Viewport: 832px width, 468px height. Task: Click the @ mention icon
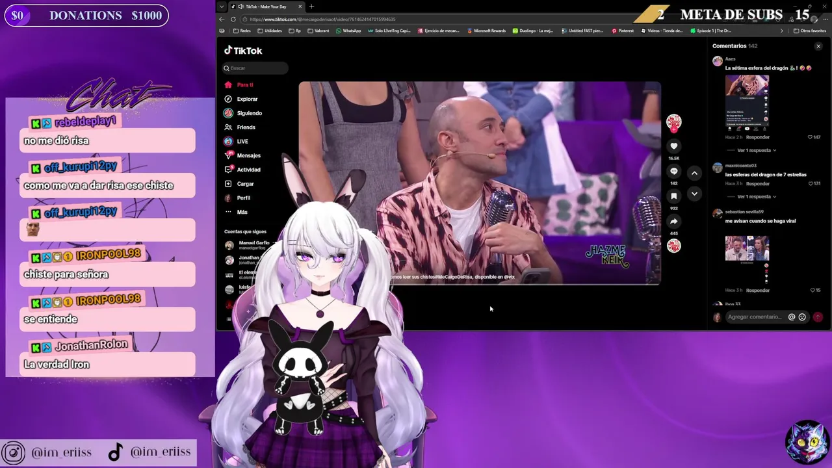[x=792, y=317]
